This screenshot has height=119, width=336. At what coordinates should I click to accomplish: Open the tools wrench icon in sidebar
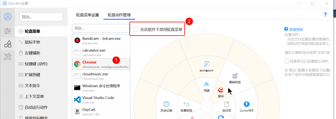point(8,57)
